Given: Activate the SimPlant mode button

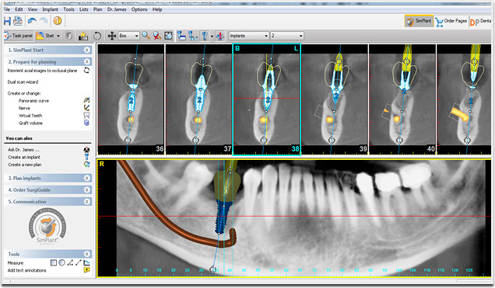Looking at the screenshot, I should click(419, 21).
